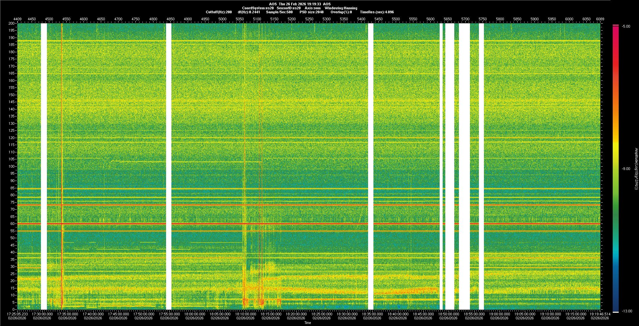This screenshot has height=326, width=639.
Task: Click the -5.00 label at the colorbar top
Action: 626,26
